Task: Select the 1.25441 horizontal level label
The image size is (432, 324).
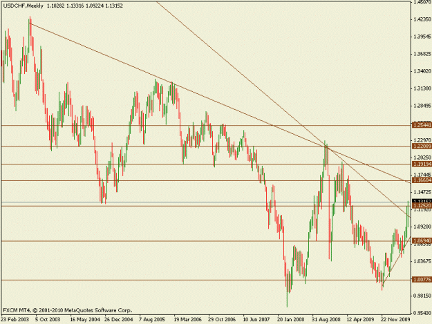Action: (x=422, y=126)
